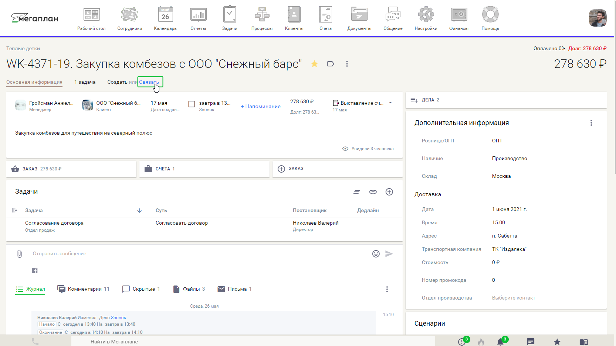
Task: Switch to Письма 1 tab
Action: coord(235,289)
